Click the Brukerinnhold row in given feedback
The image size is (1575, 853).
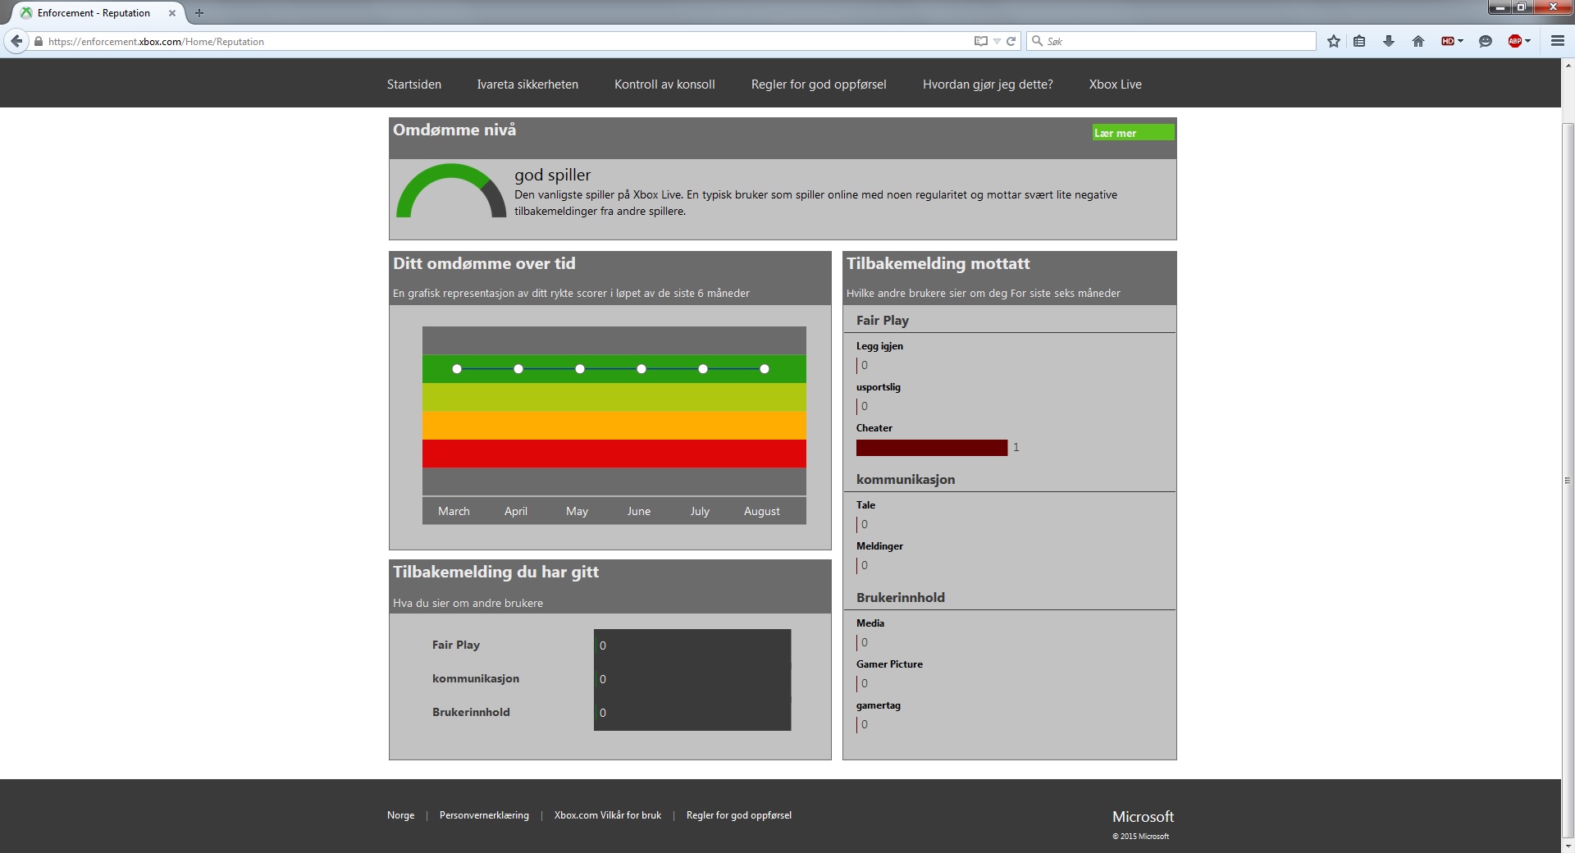point(611,713)
